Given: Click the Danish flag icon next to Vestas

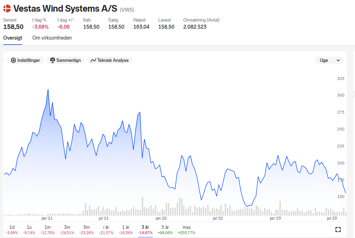Looking at the screenshot, I should 7,8.
